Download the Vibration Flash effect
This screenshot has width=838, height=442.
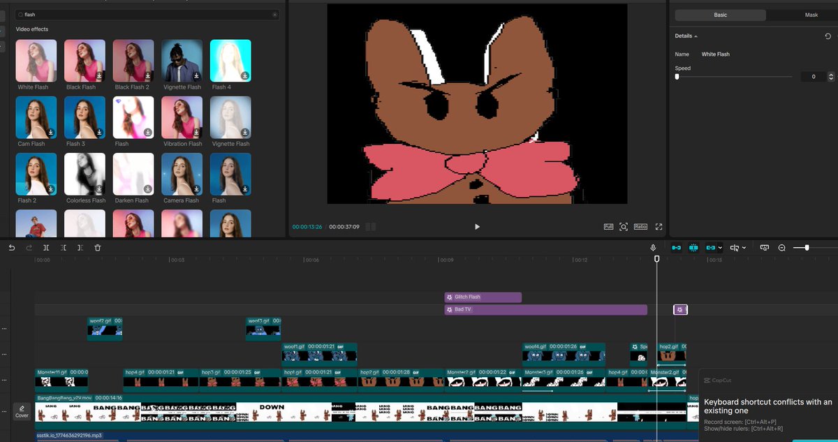click(x=197, y=132)
